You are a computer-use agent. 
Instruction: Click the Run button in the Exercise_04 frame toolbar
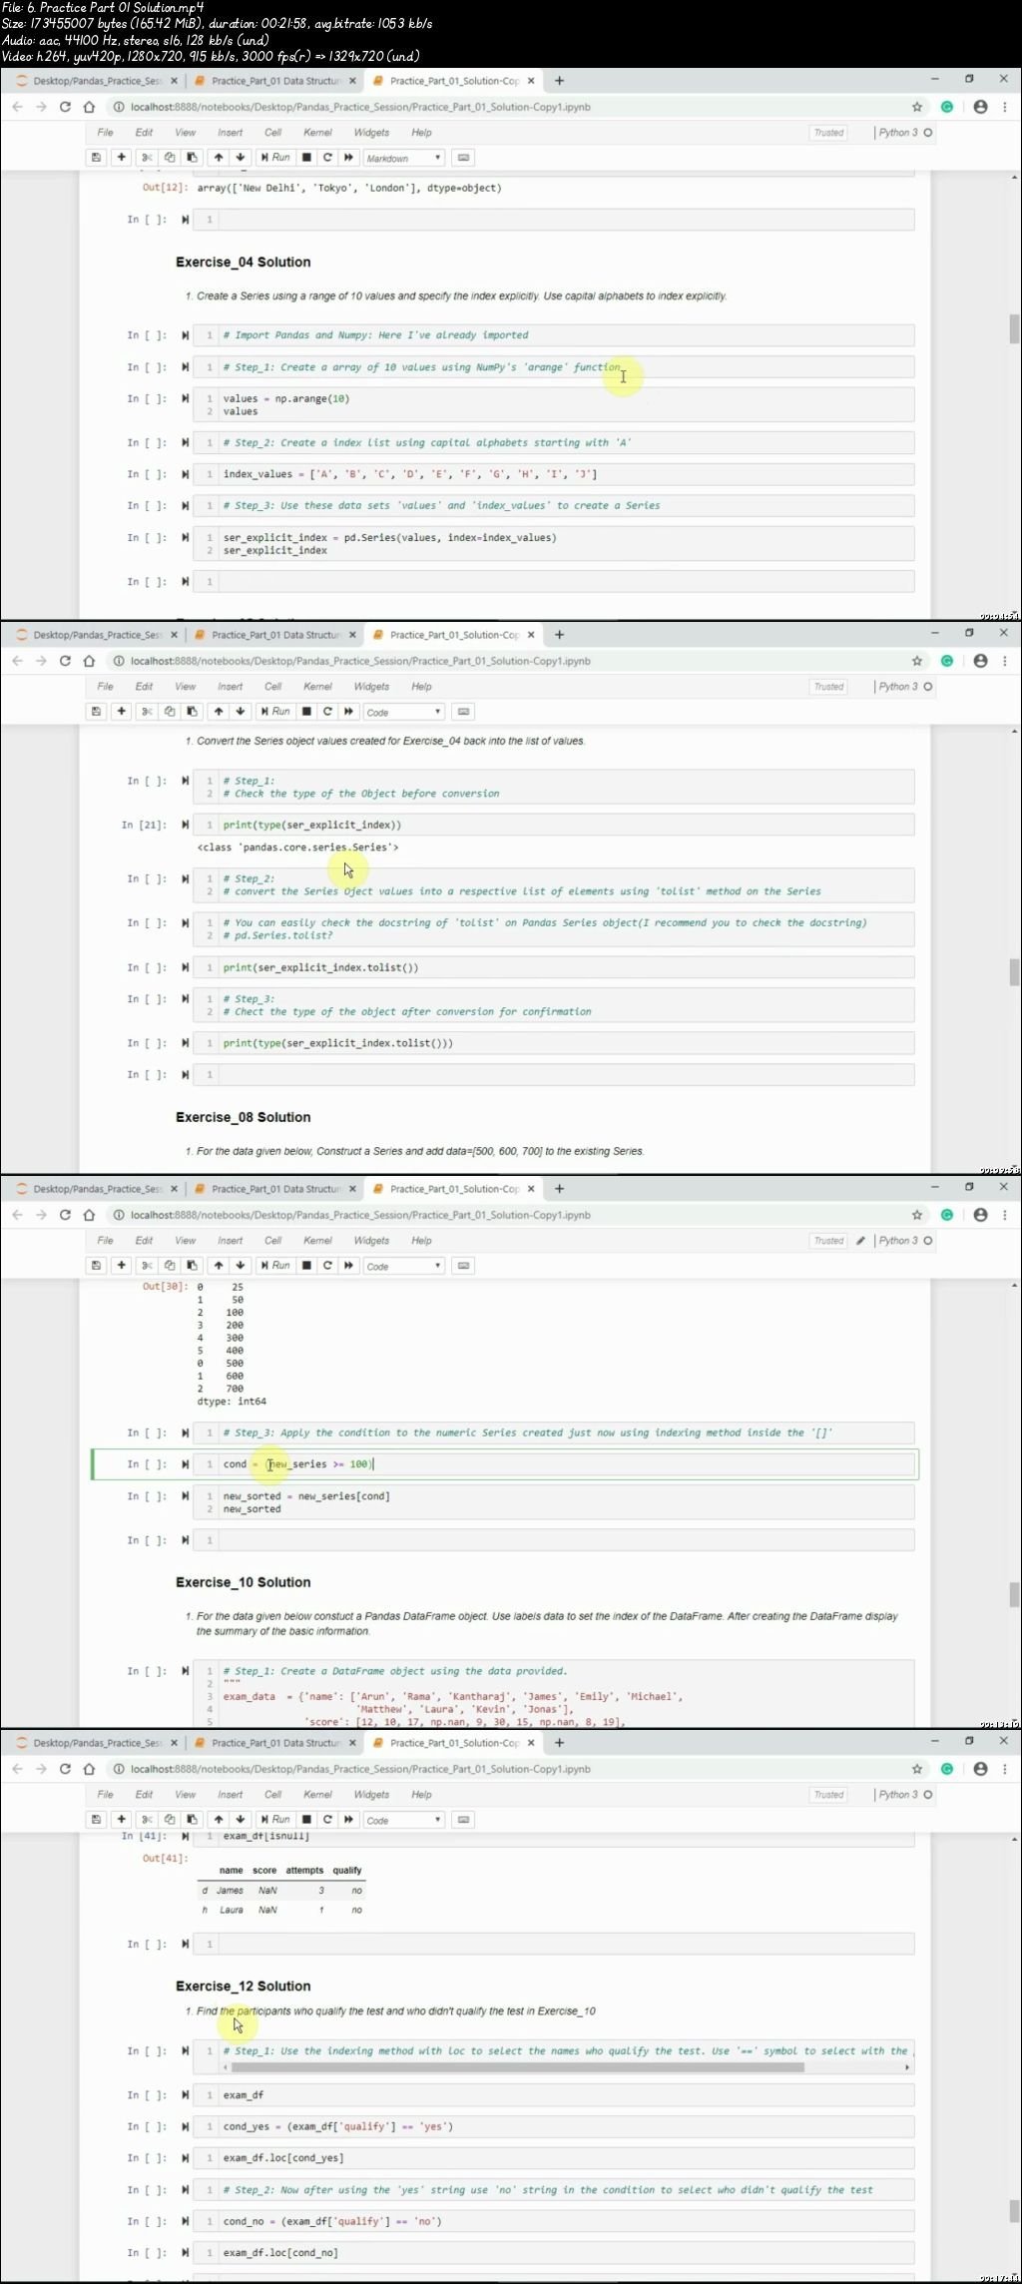pos(275,158)
